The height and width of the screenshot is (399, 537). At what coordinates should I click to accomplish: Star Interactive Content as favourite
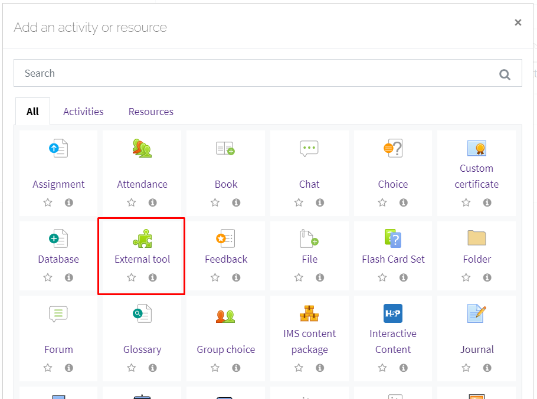click(382, 368)
